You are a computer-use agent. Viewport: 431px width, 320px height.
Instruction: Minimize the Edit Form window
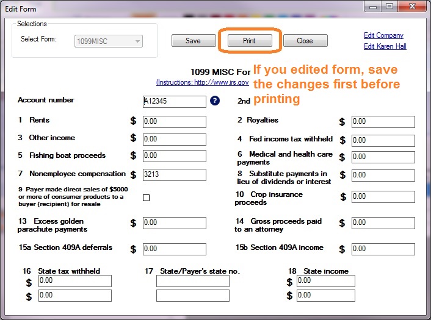pos(372,7)
